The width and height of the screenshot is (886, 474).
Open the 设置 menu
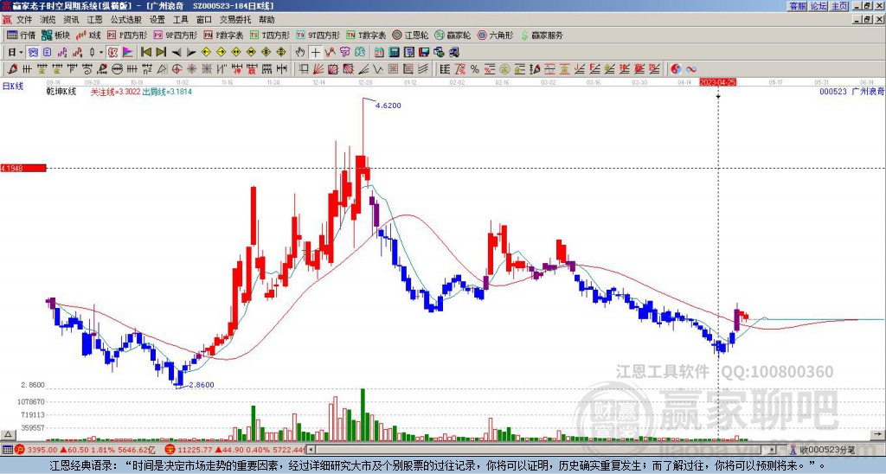coord(157,20)
